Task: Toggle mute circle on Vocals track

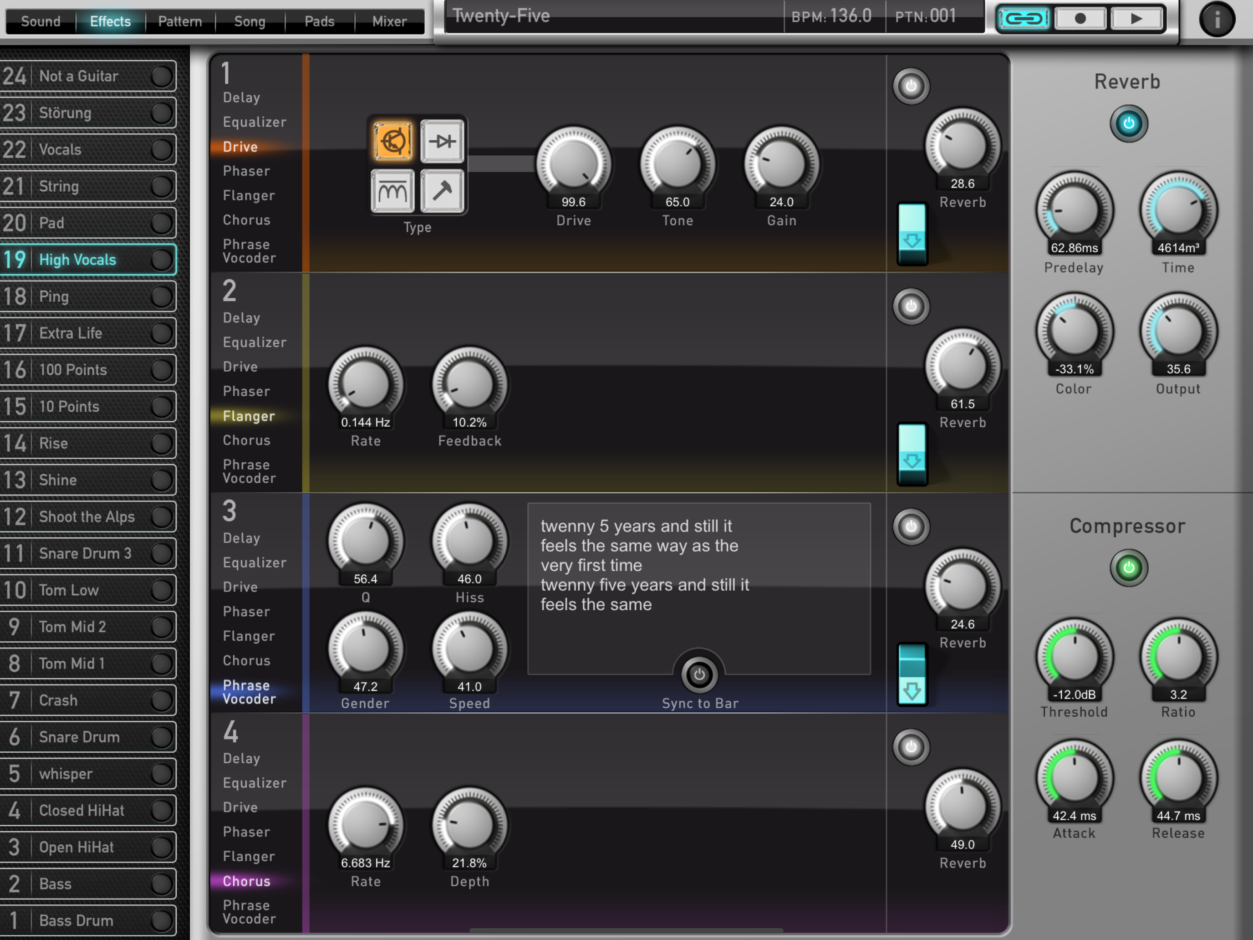Action: click(x=162, y=149)
